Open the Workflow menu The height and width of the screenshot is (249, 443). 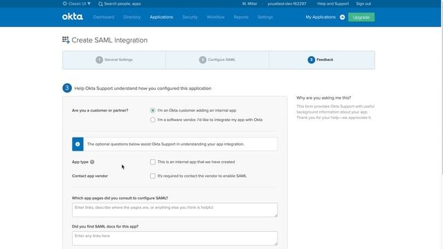215,17
